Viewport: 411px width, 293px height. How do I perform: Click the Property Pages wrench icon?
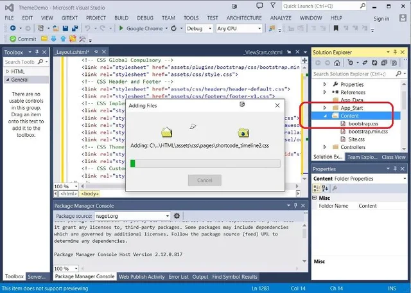[335, 188]
